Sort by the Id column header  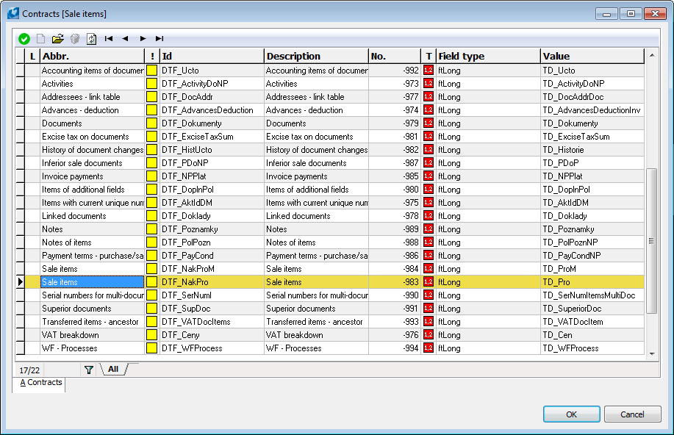click(212, 57)
